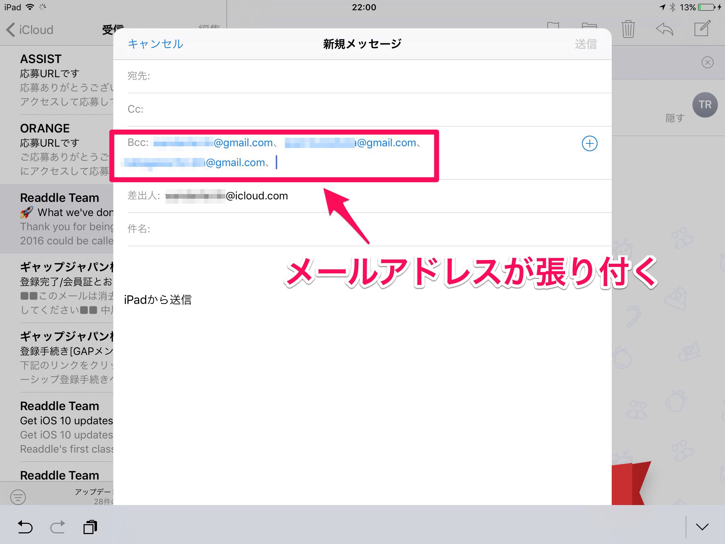Tap the trash delete icon
Viewport: 725px width, 544px height.
point(628,29)
